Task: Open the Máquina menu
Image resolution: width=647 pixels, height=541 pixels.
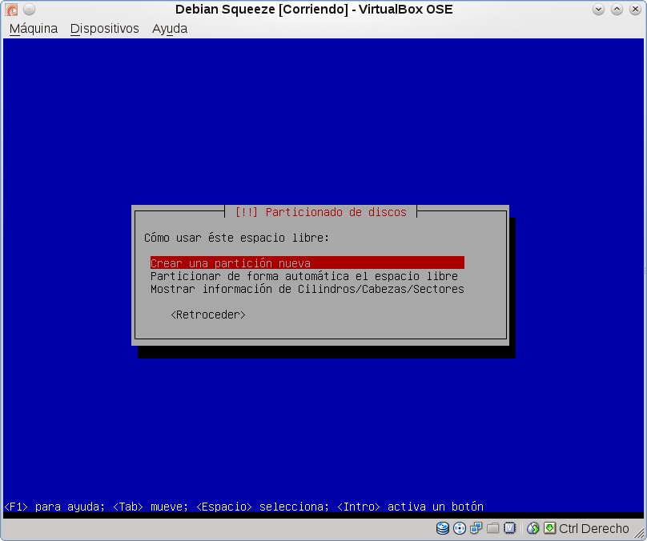Action: 34,29
